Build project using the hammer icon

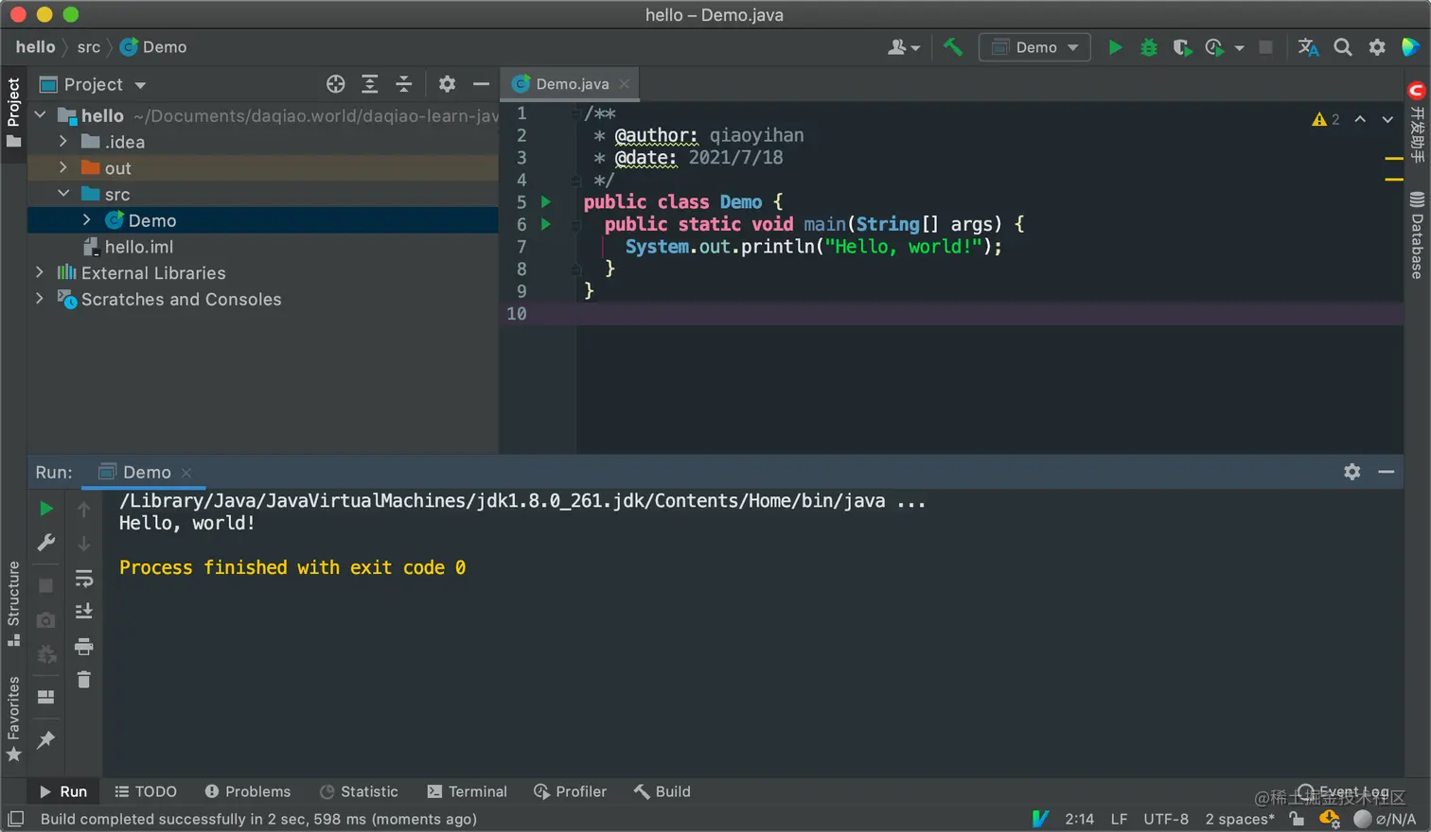click(953, 47)
